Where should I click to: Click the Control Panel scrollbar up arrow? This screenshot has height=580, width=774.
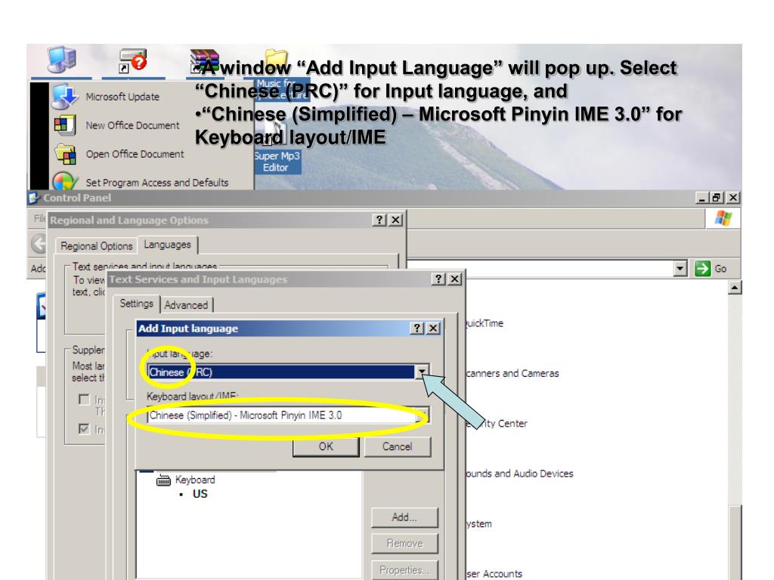[x=735, y=288]
